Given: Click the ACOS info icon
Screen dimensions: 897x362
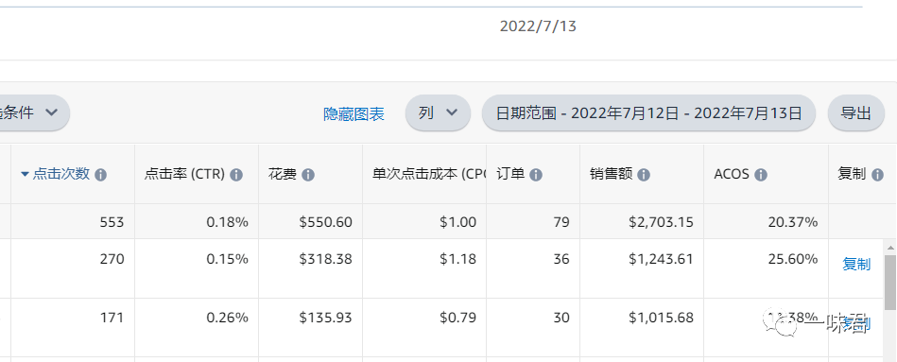Looking at the screenshot, I should tap(760, 175).
